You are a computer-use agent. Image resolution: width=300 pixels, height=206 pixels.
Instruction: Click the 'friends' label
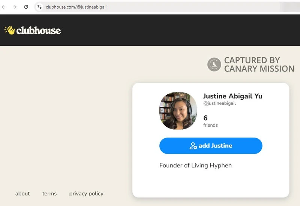(210, 125)
